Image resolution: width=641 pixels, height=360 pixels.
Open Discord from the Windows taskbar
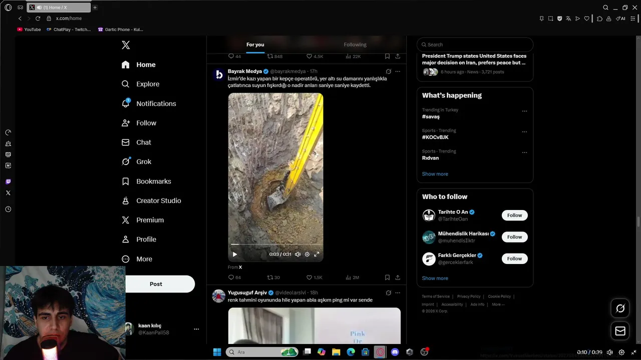click(x=395, y=352)
